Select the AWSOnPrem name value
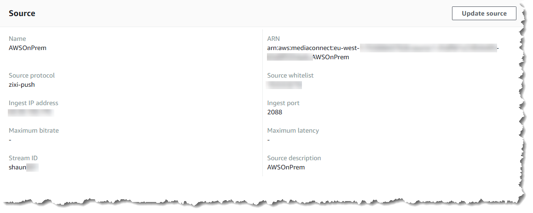Image resolution: width=533 pixels, height=213 pixels. [x=28, y=48]
